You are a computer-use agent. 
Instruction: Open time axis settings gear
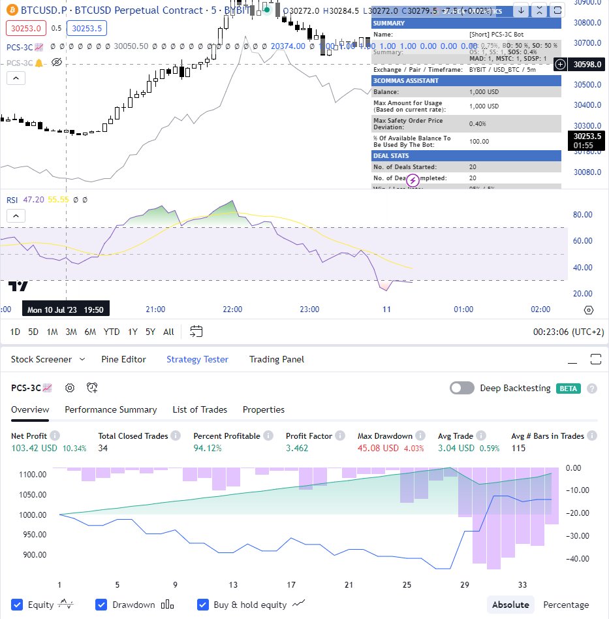tap(589, 310)
